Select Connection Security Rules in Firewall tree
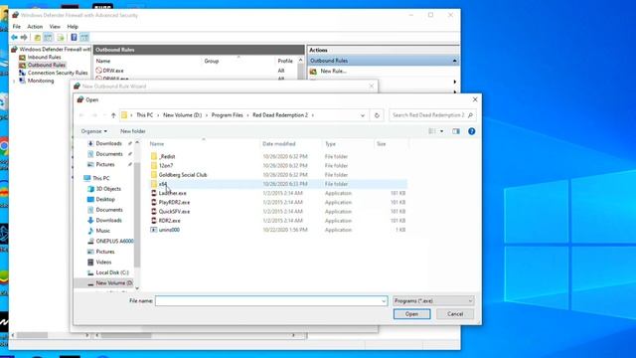The height and width of the screenshot is (358, 636). (x=58, y=73)
